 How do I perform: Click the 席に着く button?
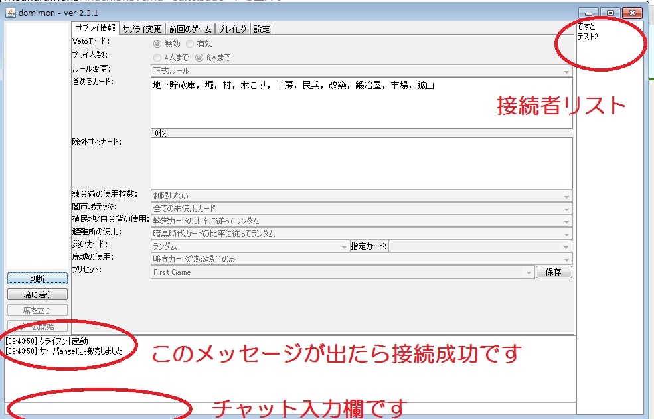37,294
